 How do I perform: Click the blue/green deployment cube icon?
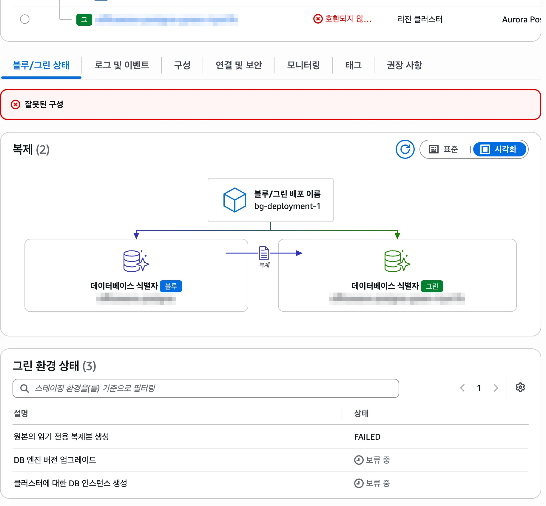tap(235, 200)
